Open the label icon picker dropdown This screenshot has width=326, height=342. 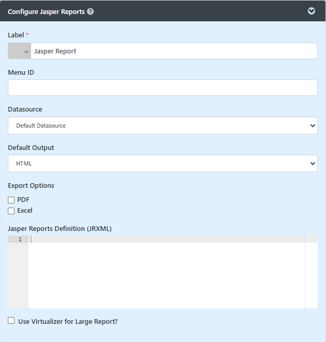[20, 51]
